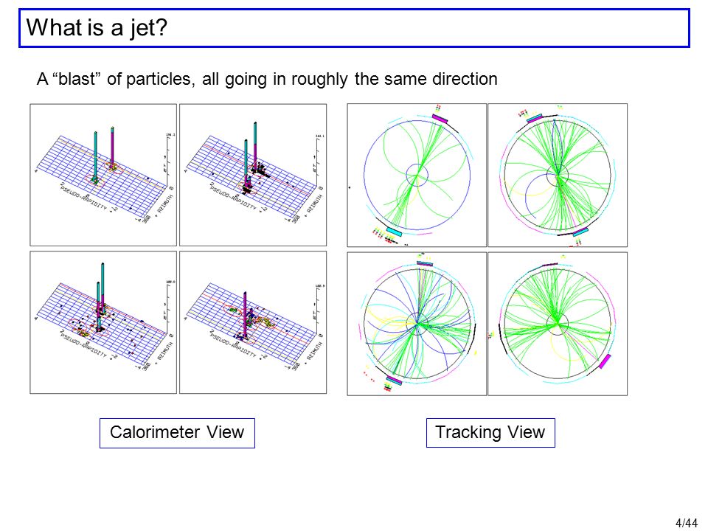Select the Calorimeter View label box
The width and height of the screenshot is (708, 531).
177,433
